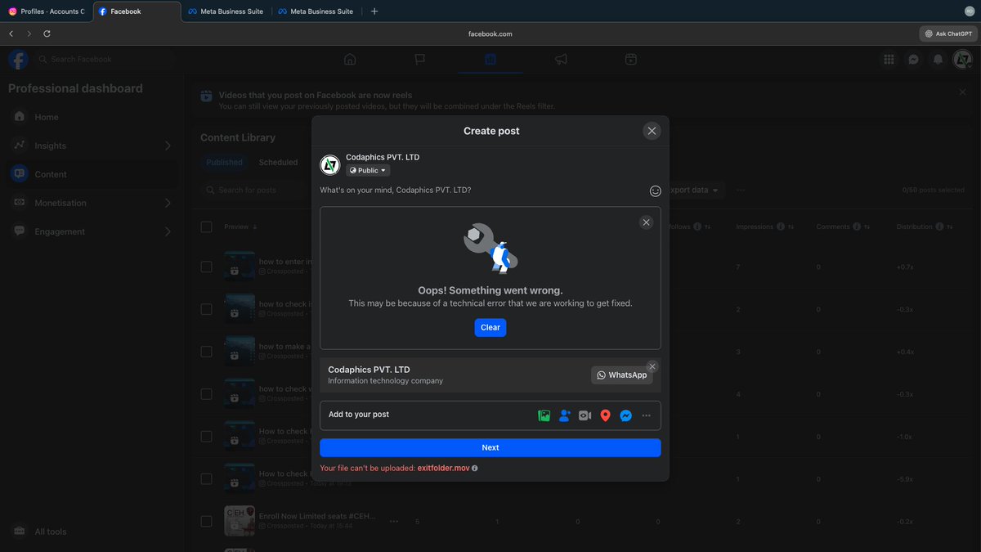The image size is (981, 552).
Task: Tag people icon in Add to your post
Action: (x=565, y=415)
